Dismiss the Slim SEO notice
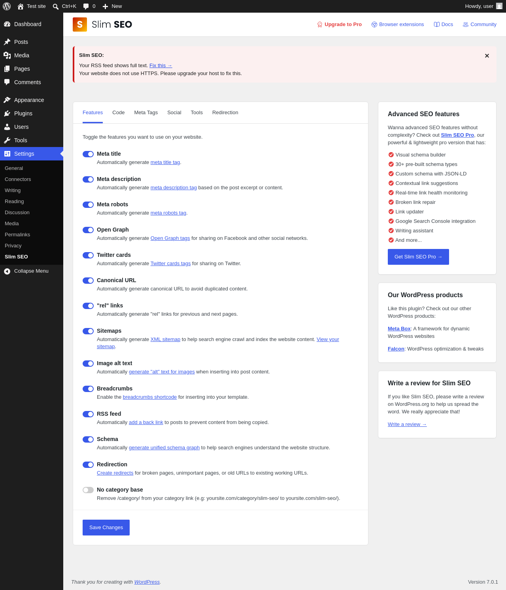The width and height of the screenshot is (506, 590). pyautogui.click(x=487, y=56)
